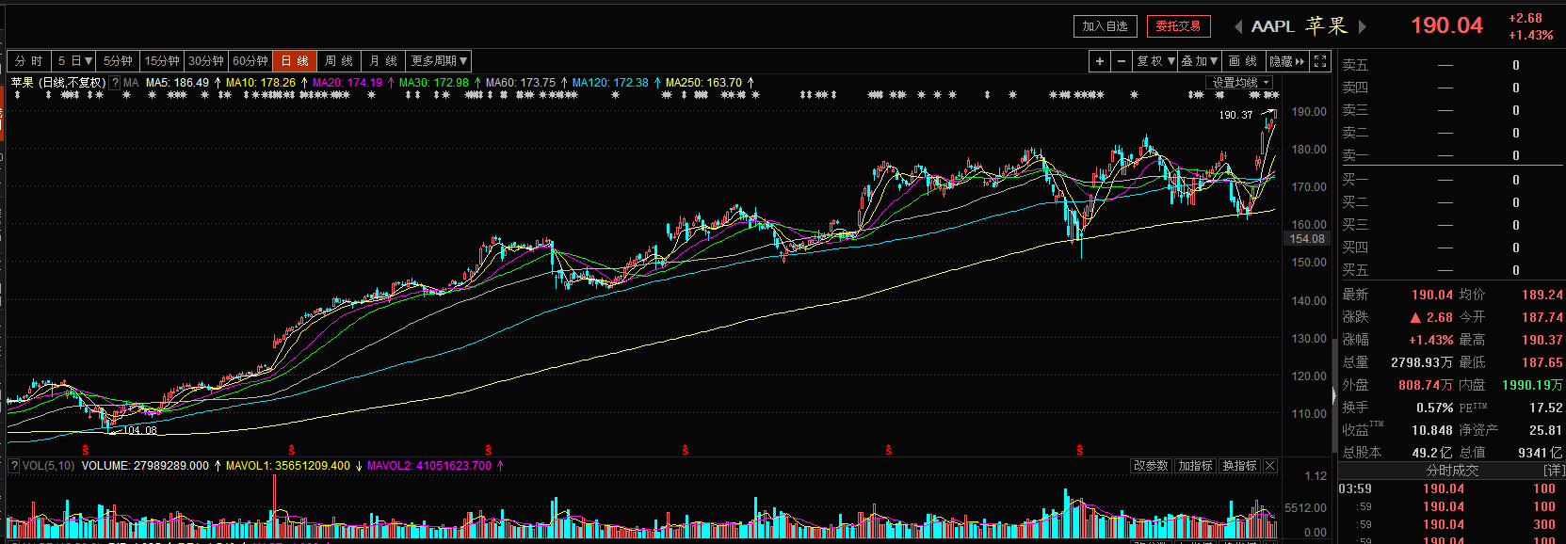Click the MA60: 173.75 label
This screenshot has height=544, width=1566.
(521, 83)
